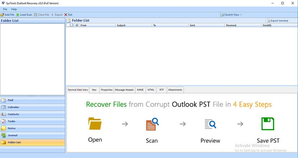298x158 pixels.
Task: Select Notes in the navigation pane
Action: [32, 128]
